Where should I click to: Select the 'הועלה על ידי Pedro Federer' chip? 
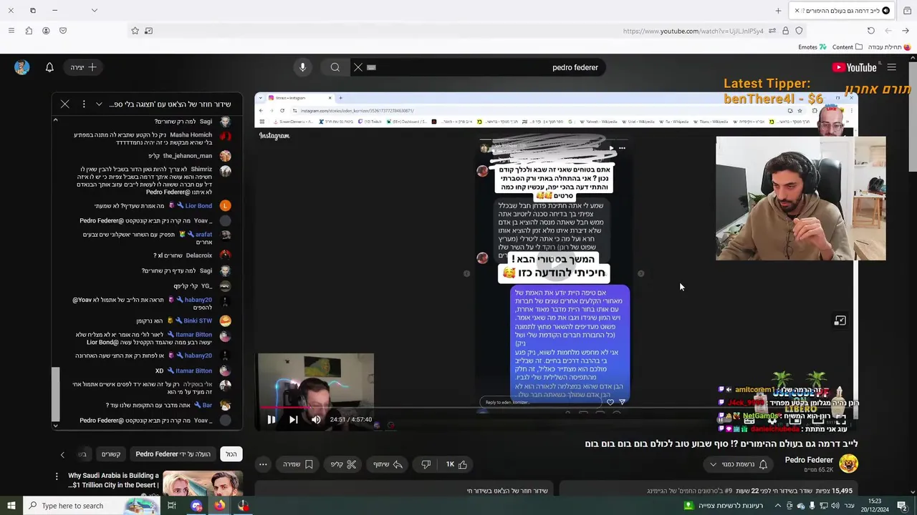[173, 454]
